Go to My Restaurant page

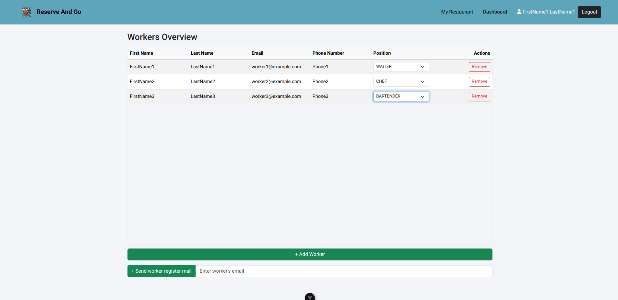(x=457, y=12)
